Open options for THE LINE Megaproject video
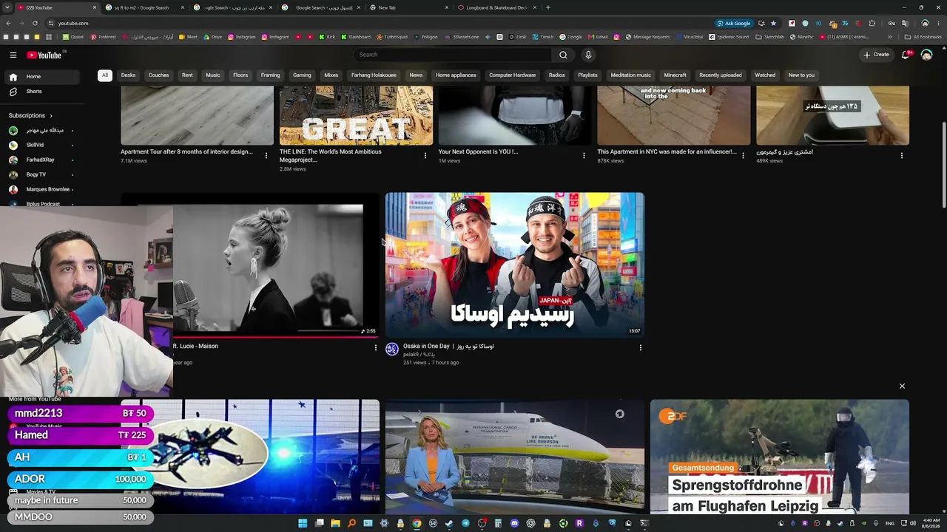The height and width of the screenshot is (532, 947). pyautogui.click(x=425, y=156)
